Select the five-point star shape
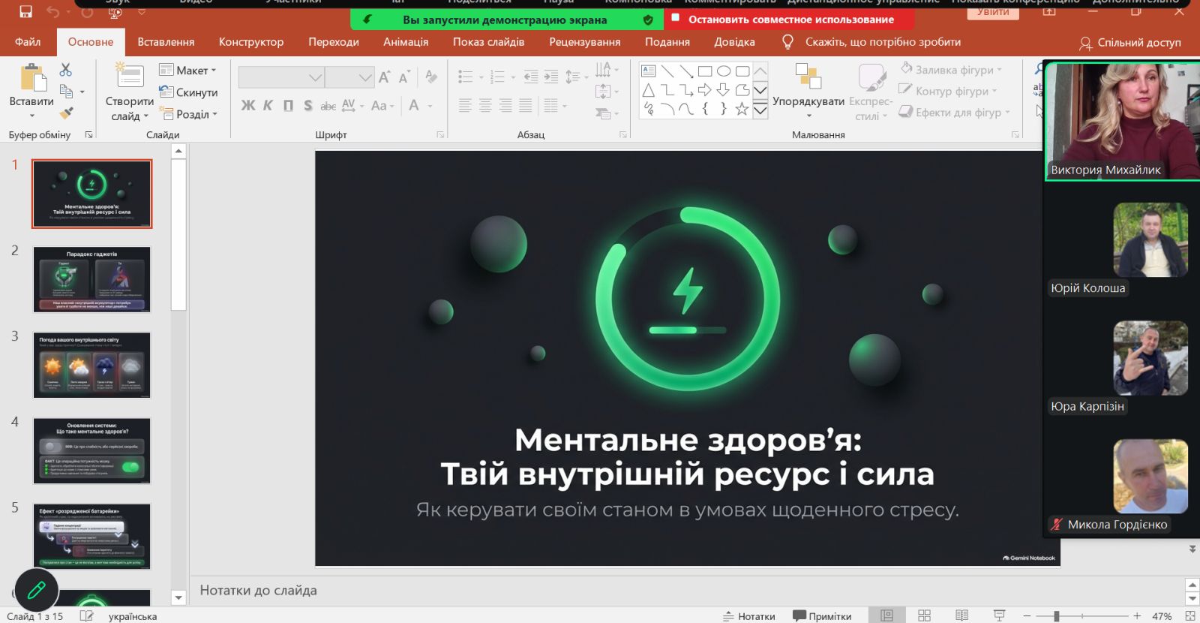The height and width of the screenshot is (623, 1200). point(742,109)
